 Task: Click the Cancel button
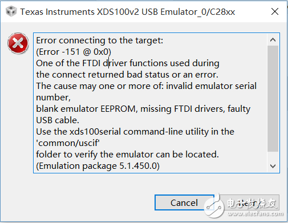(x=184, y=202)
